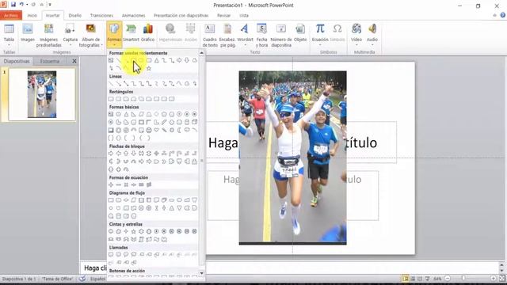Start slide show from the status bar
This screenshot has width=507, height=285.
coord(428,278)
